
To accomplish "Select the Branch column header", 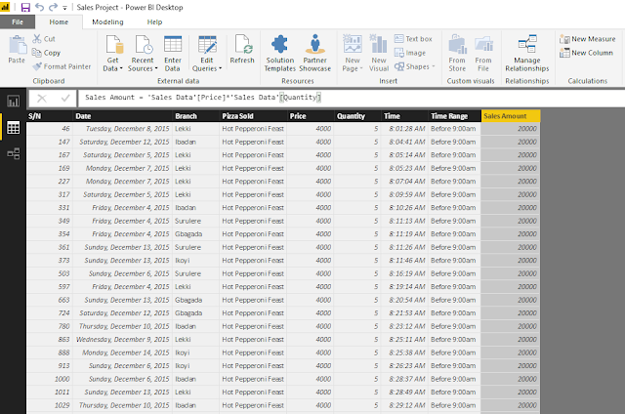I will pyautogui.click(x=196, y=116).
